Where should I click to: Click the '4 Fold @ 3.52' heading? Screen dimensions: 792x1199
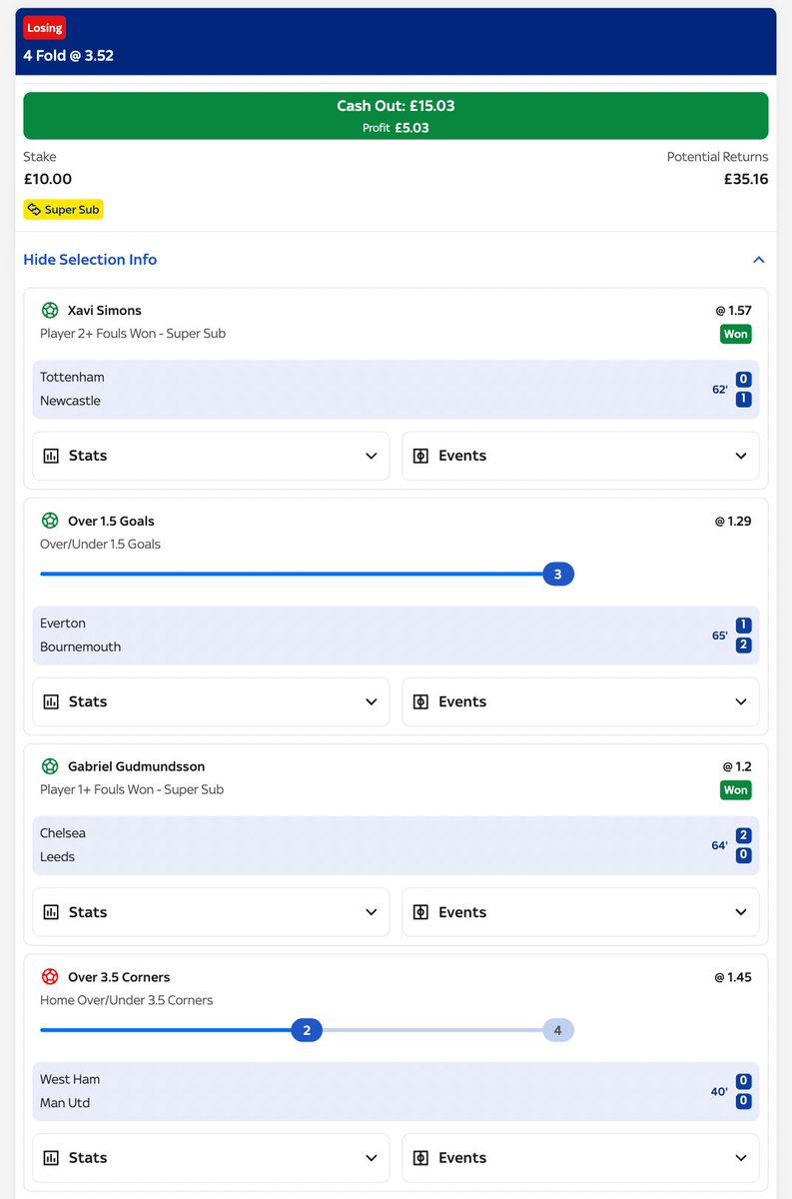[x=69, y=56]
